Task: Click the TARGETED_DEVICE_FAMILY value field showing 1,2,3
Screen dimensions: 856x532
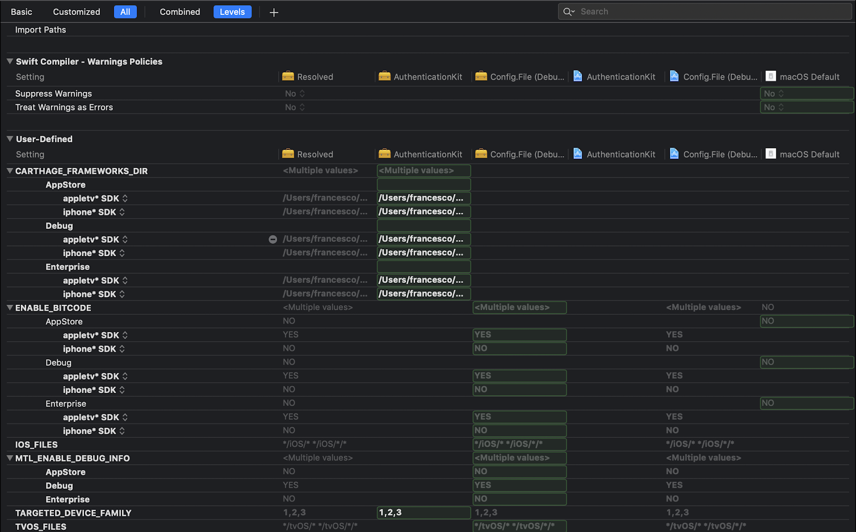Action: pyautogui.click(x=423, y=512)
